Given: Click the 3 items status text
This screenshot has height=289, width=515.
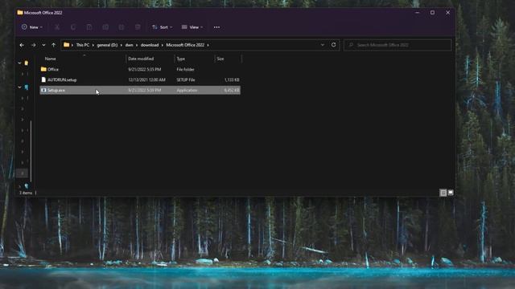Looking at the screenshot, I should pos(26,193).
